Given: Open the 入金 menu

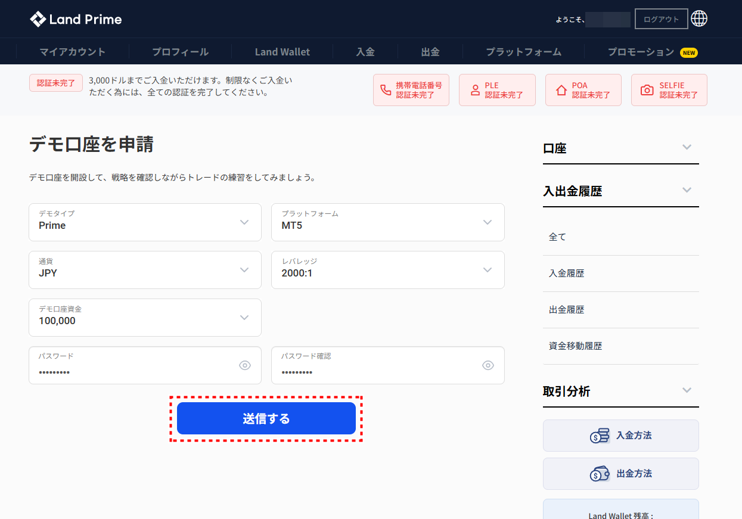Looking at the screenshot, I should click(x=365, y=52).
